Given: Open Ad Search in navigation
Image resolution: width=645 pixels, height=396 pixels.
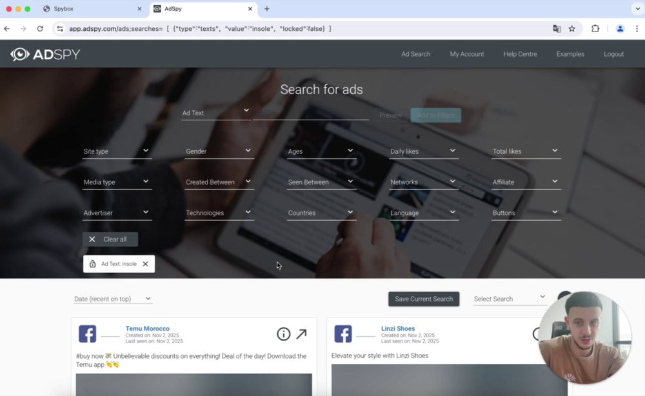Looking at the screenshot, I should coord(416,54).
